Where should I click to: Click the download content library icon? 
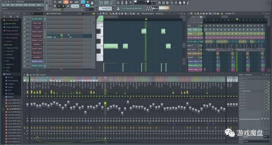click(x=118, y=9)
